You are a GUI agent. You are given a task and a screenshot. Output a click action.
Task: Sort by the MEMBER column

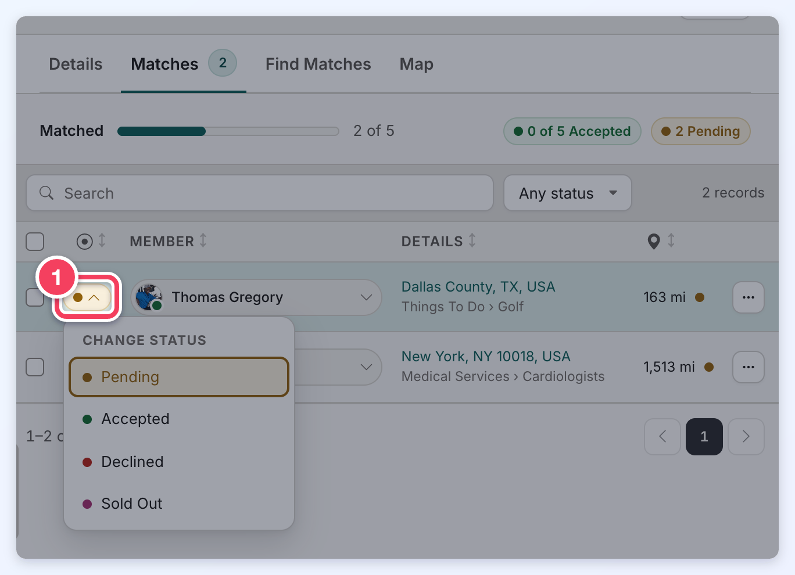(168, 241)
